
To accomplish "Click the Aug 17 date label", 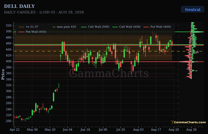I will point(156,130).
